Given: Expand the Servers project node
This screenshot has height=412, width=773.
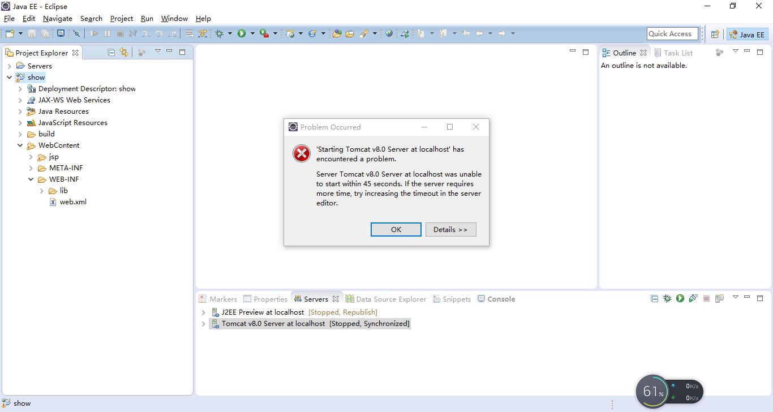Looking at the screenshot, I should (9, 66).
